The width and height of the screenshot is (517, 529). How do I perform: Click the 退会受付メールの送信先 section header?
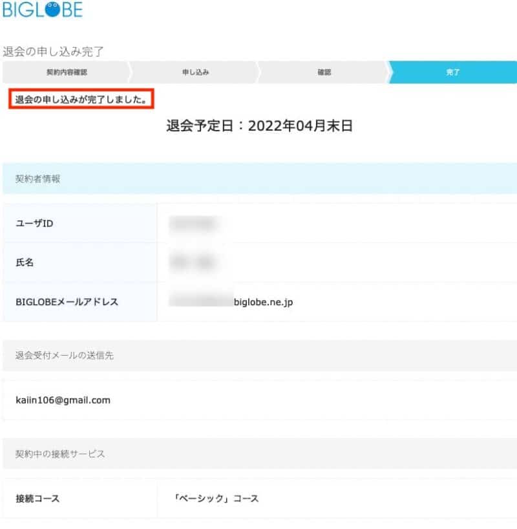65,356
